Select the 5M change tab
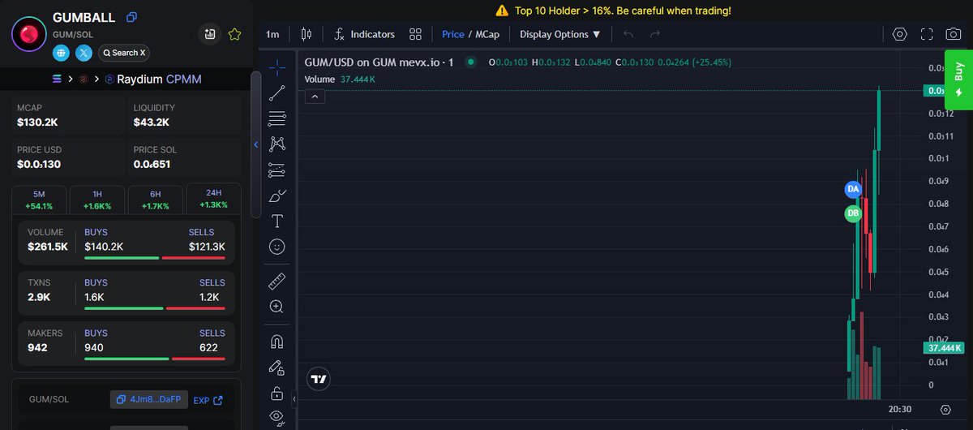973x430 pixels. click(40, 200)
